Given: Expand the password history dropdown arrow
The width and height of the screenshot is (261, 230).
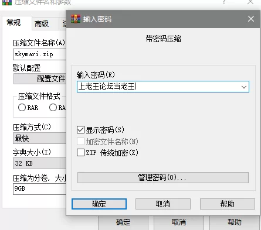Looking at the screenshot, I should pos(244,87).
